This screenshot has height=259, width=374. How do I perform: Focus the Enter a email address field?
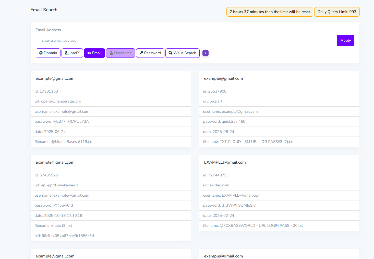click(x=186, y=40)
